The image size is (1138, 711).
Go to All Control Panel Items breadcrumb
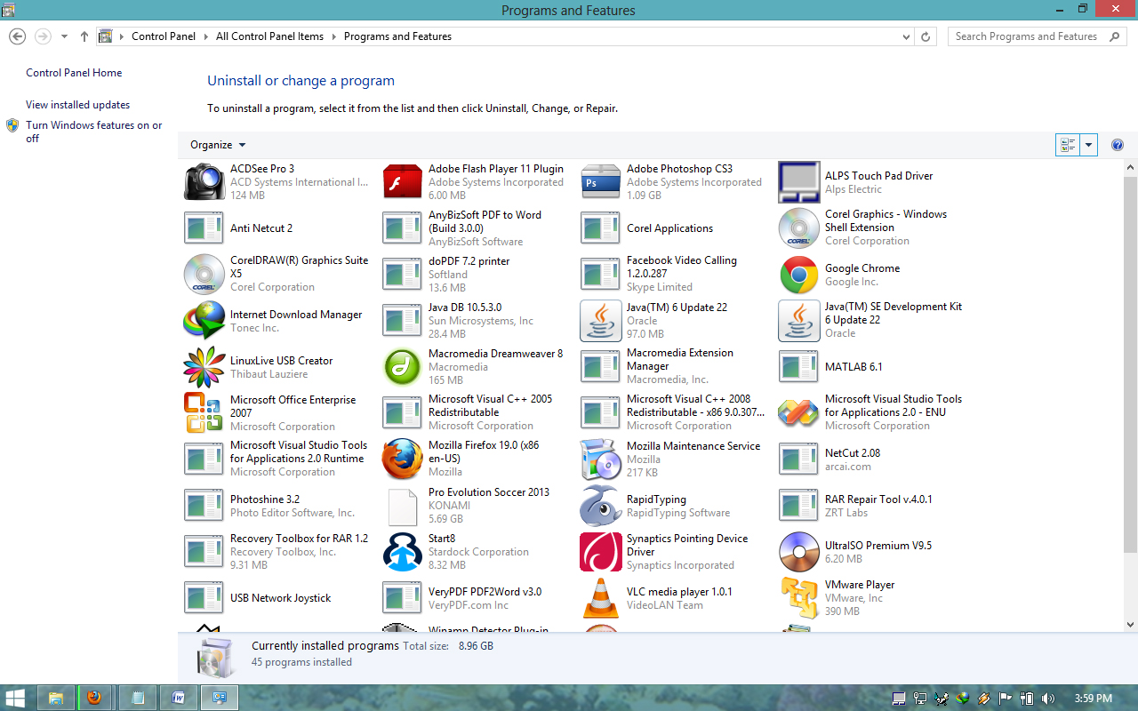tap(270, 36)
